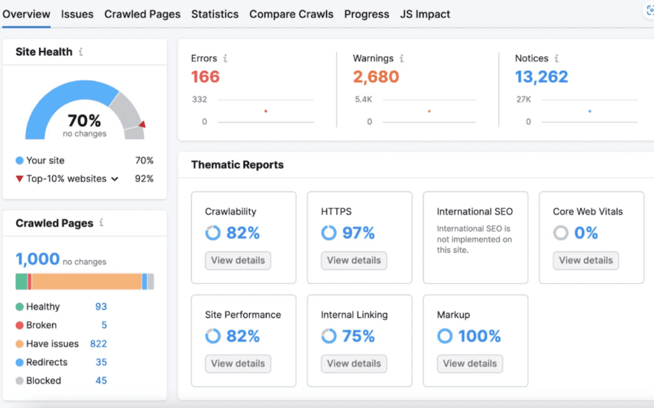The image size is (654, 408).
Task: View details for Internal Linking
Action: coord(354,363)
